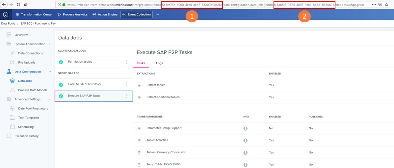Click the browser forward arrow

tap(11, 5)
